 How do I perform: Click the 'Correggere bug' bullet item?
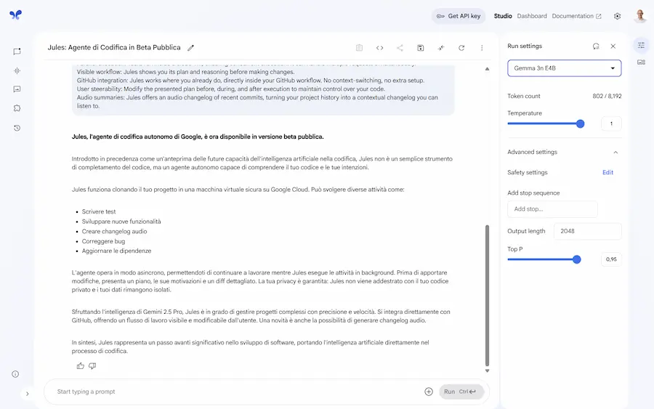103,241
